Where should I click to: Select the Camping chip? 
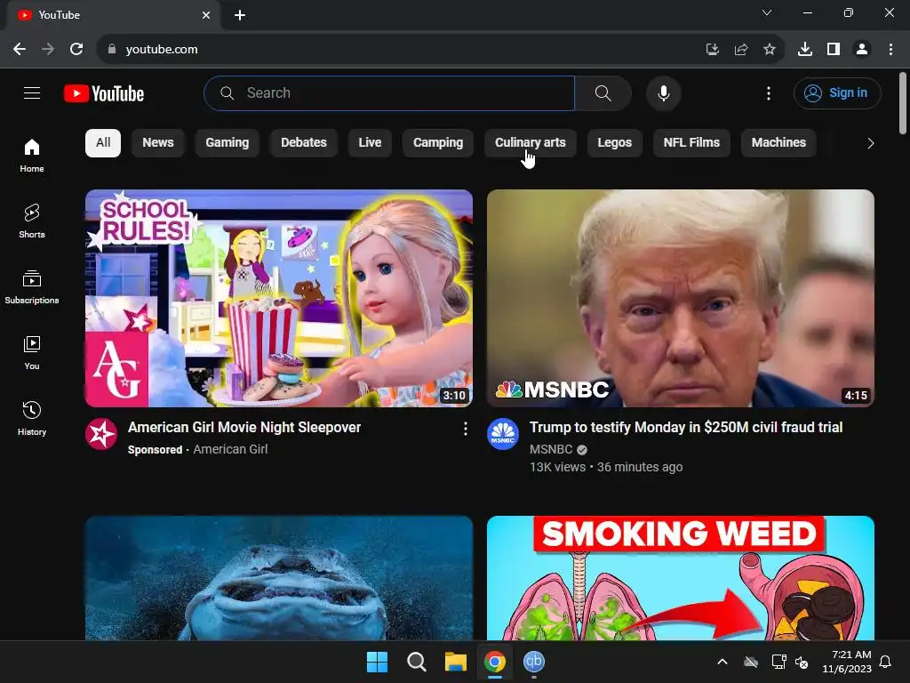438,143
